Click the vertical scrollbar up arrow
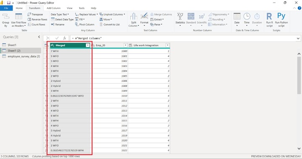The image size is (302, 159). (x=299, y=54)
